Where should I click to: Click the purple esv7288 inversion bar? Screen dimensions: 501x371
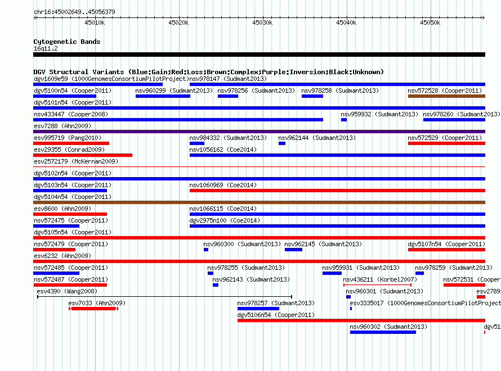[259, 132]
